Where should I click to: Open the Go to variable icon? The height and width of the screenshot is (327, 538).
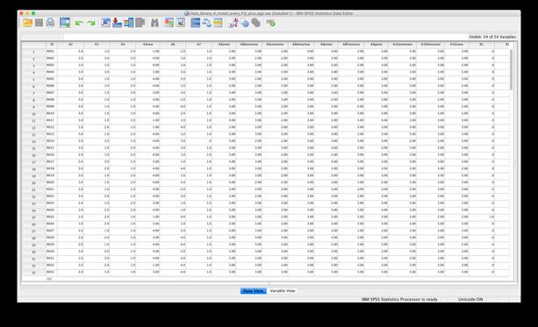point(118,23)
